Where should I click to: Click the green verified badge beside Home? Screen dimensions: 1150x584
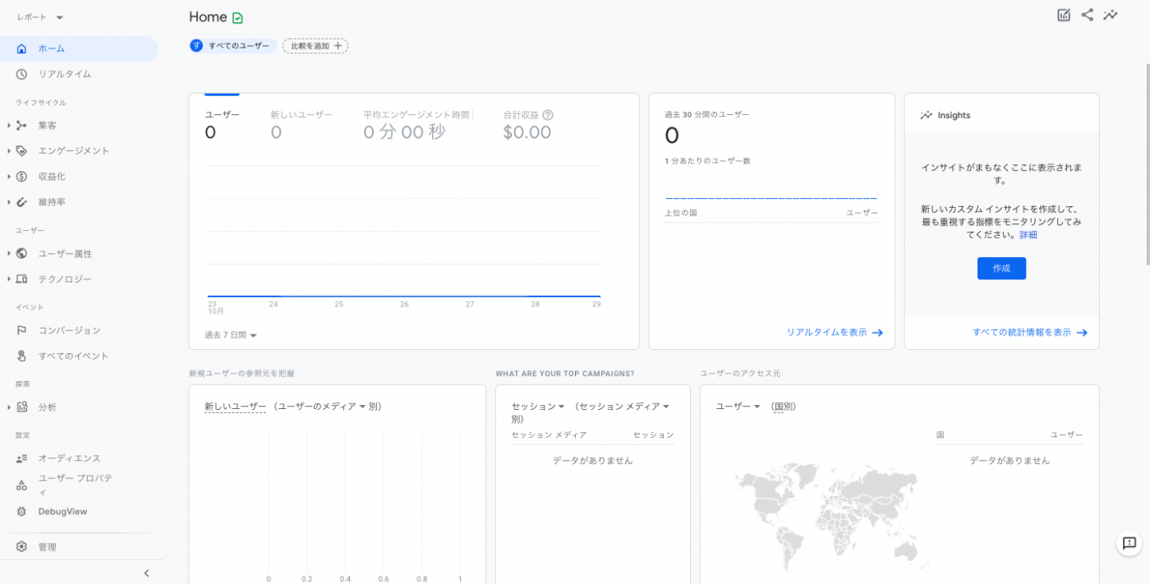click(x=238, y=18)
